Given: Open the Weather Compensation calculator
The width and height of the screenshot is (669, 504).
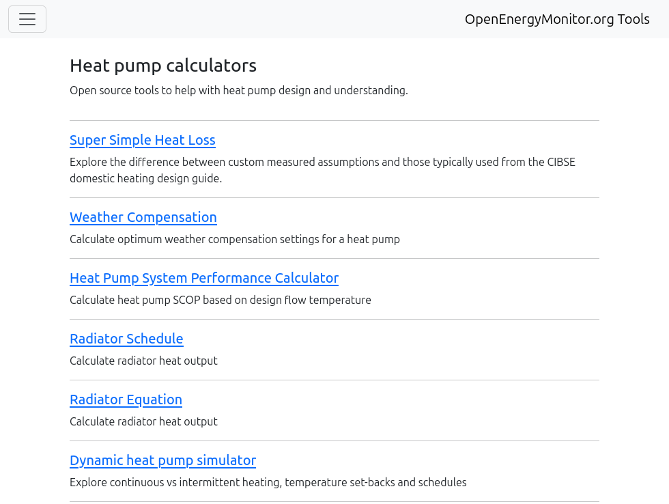Looking at the screenshot, I should [143, 217].
